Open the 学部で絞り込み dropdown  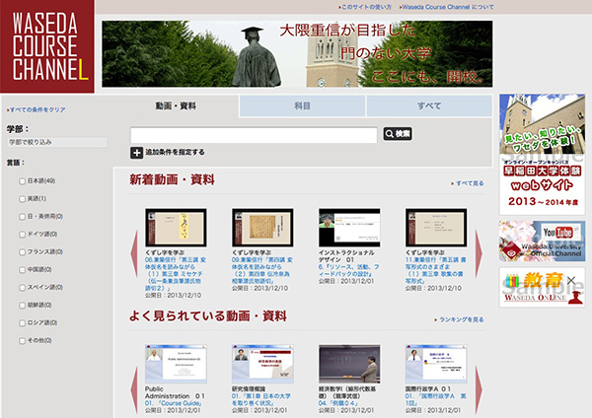[49, 142]
